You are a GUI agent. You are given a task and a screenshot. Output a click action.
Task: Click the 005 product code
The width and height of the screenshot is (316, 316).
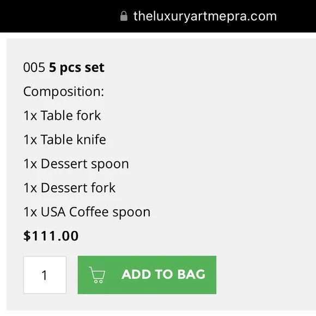(x=34, y=68)
